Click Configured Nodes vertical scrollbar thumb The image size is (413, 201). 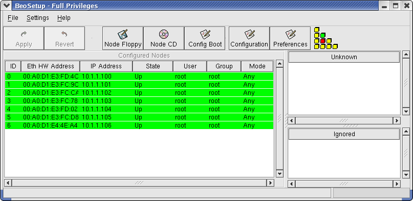click(x=279, y=118)
